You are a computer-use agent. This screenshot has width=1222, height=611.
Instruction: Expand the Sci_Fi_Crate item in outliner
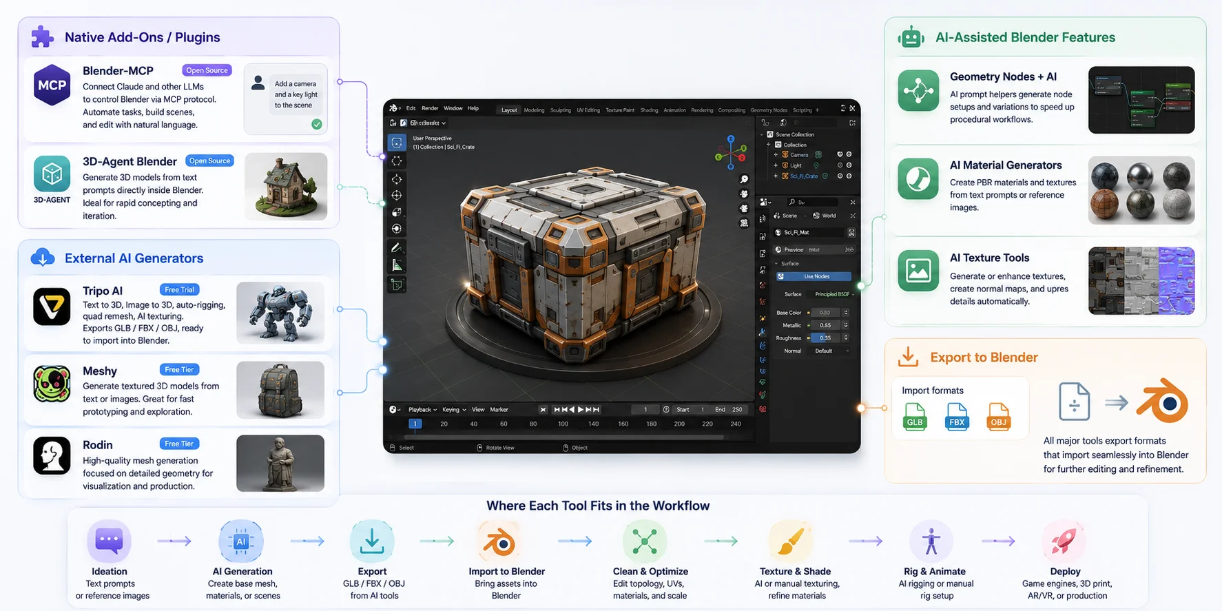pos(776,176)
